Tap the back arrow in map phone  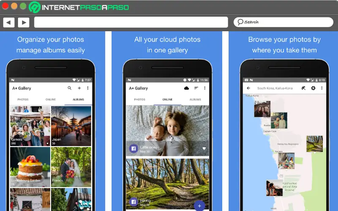248,88
